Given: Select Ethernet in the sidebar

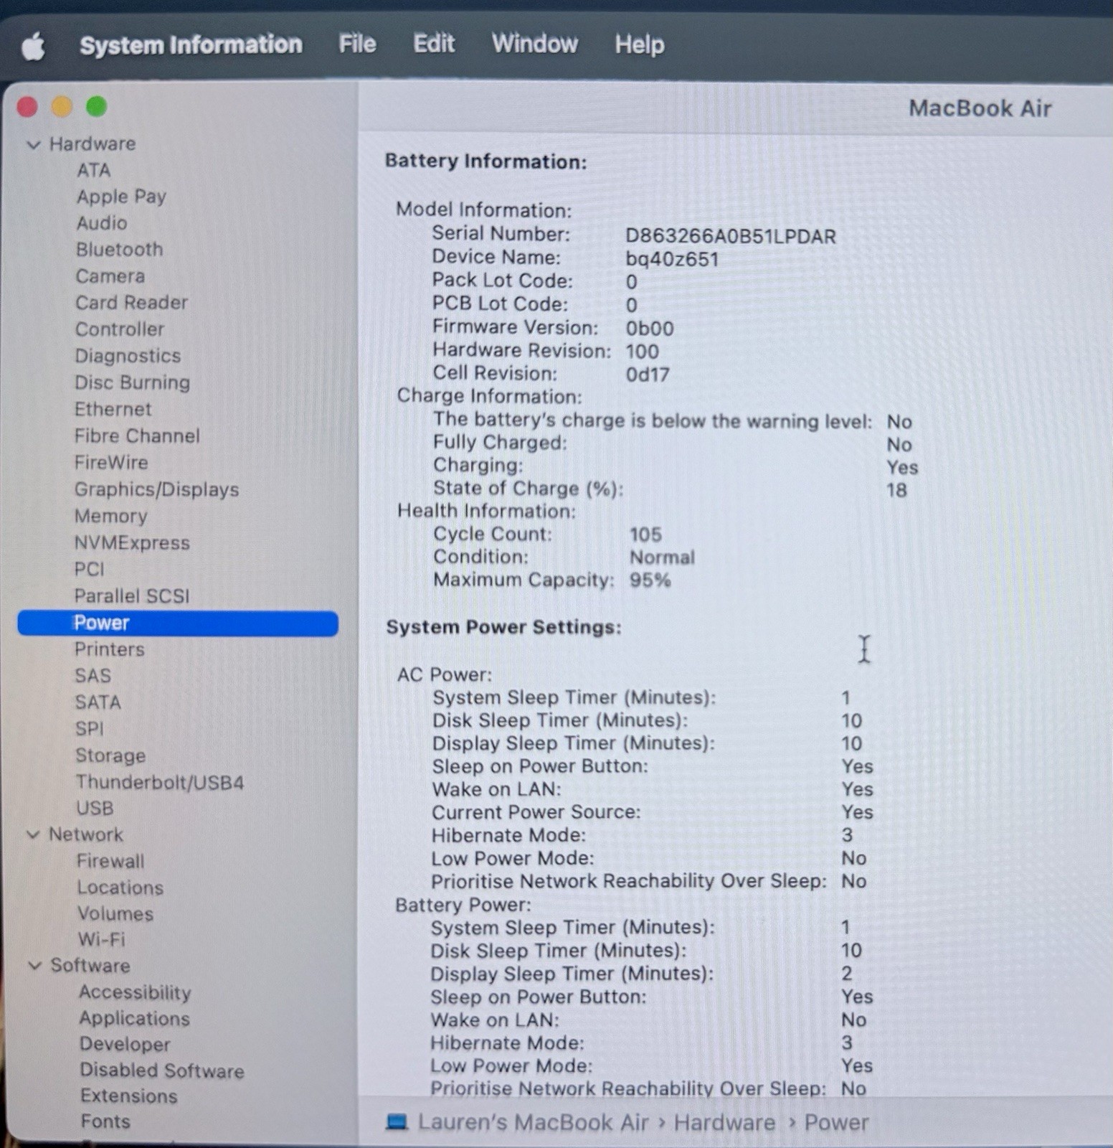Looking at the screenshot, I should tap(113, 409).
